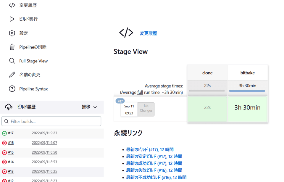The width and height of the screenshot is (284, 182).
Task: Click the code brackets icon beside 変更履歴 in sidebar
Action: tap(12, 5)
